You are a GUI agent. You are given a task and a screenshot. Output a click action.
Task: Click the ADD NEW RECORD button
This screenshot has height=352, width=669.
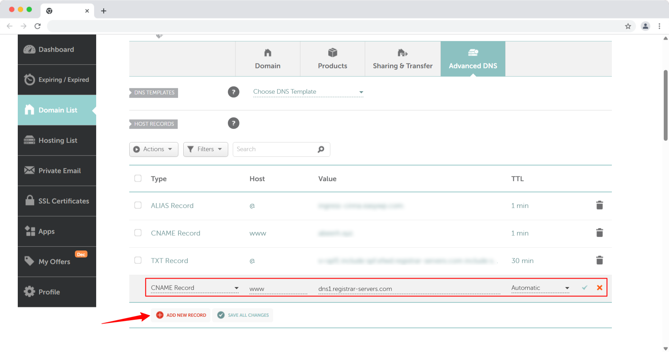(x=180, y=315)
